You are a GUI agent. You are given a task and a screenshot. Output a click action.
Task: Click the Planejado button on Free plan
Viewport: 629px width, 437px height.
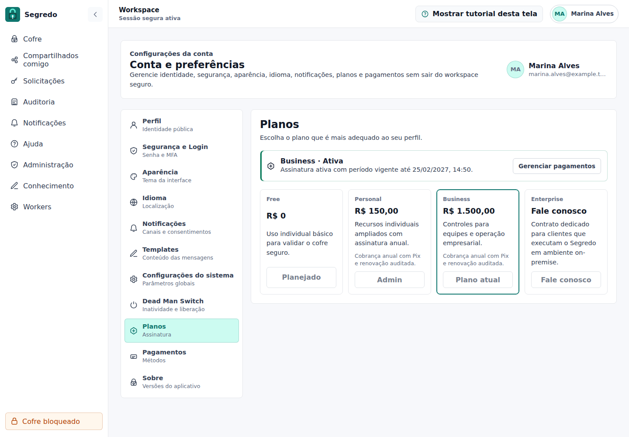tap(301, 277)
